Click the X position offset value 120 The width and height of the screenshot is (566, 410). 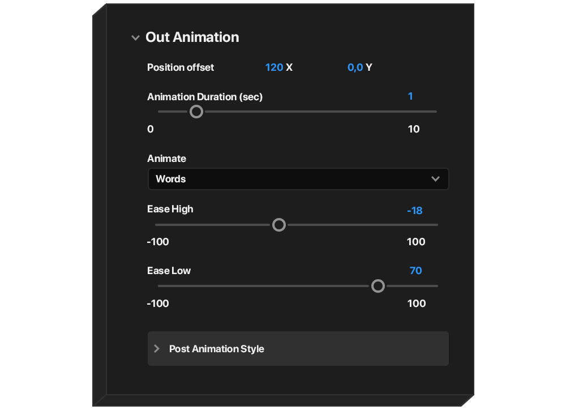click(x=274, y=67)
